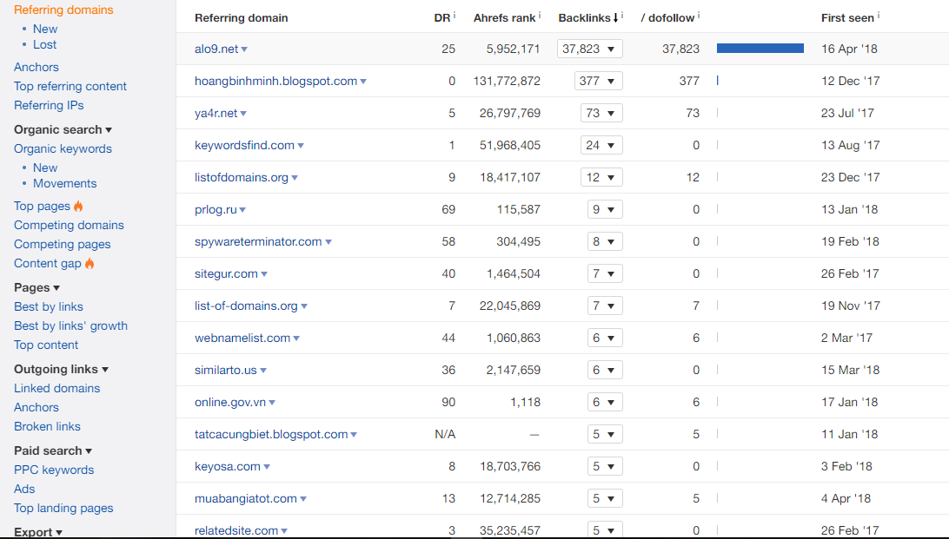Image resolution: width=949 pixels, height=539 pixels.
Task: Open Competing domains report
Action: (x=69, y=225)
